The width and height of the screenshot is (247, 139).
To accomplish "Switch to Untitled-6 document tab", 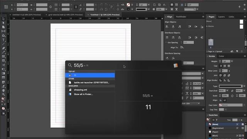I will pyautogui.click(x=27, y=15).
